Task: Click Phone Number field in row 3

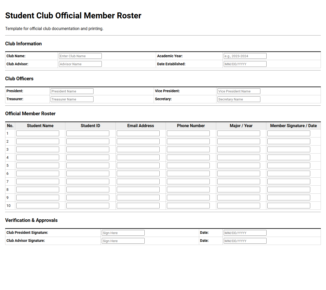Action: click(188, 149)
